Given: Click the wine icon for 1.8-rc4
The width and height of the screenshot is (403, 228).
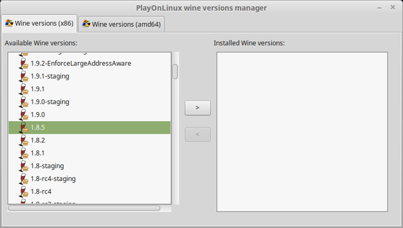Looking at the screenshot, I should pos(24,192).
